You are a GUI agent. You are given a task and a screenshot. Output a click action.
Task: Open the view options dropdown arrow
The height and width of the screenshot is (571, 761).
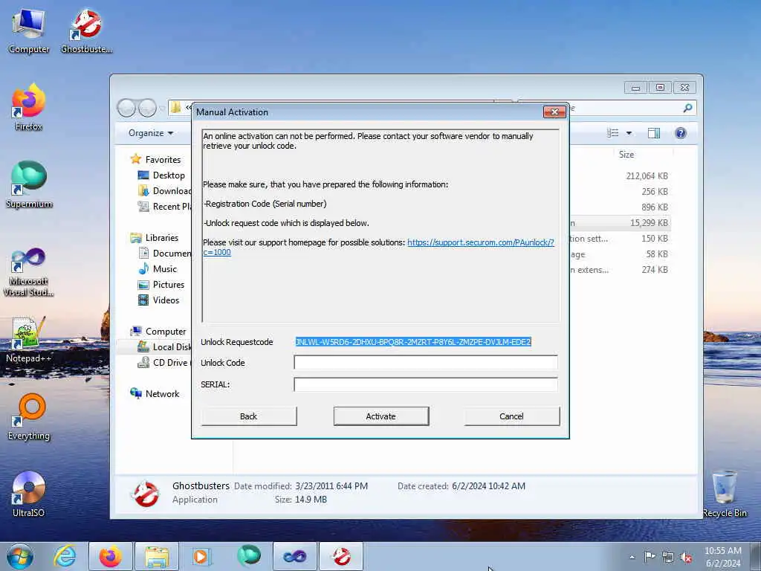(629, 133)
